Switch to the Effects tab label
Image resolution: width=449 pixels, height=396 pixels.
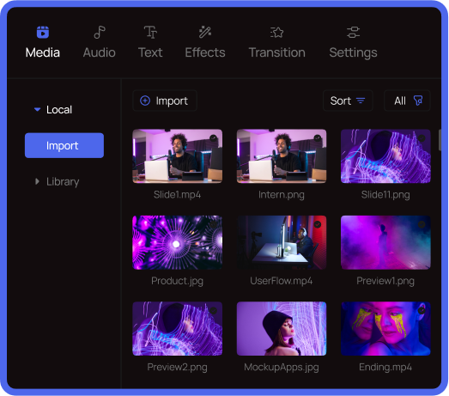coord(205,52)
